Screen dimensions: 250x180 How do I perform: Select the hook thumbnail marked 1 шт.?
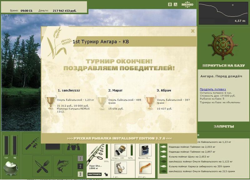(x=121, y=168)
